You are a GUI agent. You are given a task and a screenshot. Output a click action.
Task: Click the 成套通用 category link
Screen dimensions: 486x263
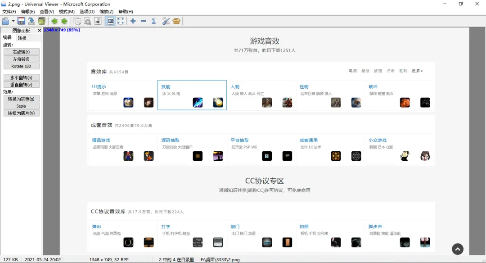(x=308, y=140)
